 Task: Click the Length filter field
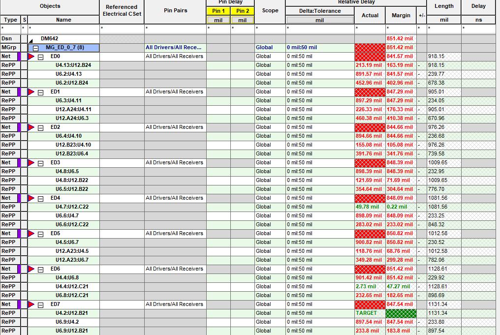tap(444, 29)
